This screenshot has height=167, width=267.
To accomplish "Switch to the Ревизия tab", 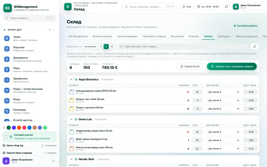I will point(194,36).
